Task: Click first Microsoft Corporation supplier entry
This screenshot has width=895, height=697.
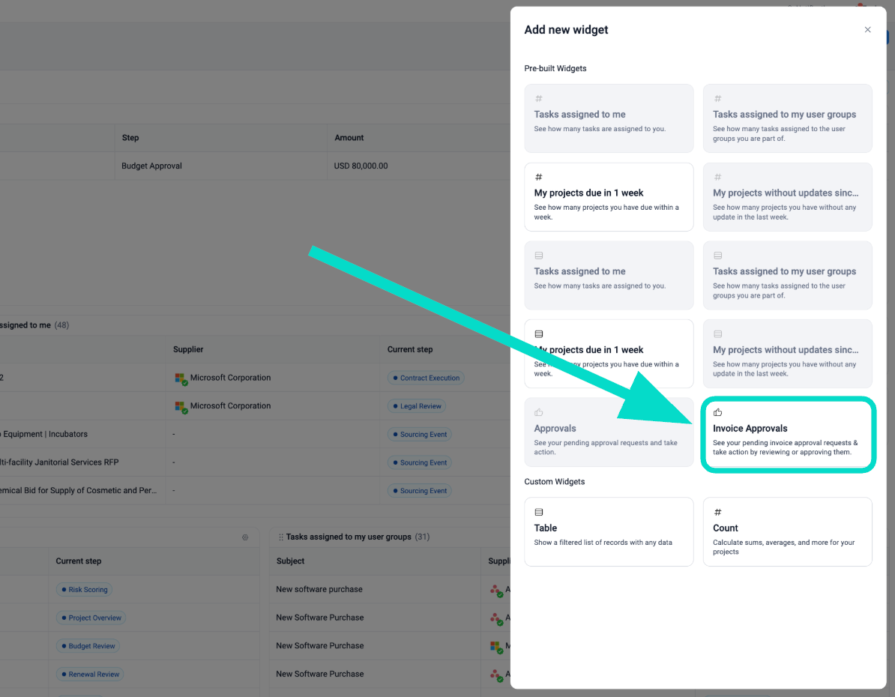Action: click(x=229, y=378)
